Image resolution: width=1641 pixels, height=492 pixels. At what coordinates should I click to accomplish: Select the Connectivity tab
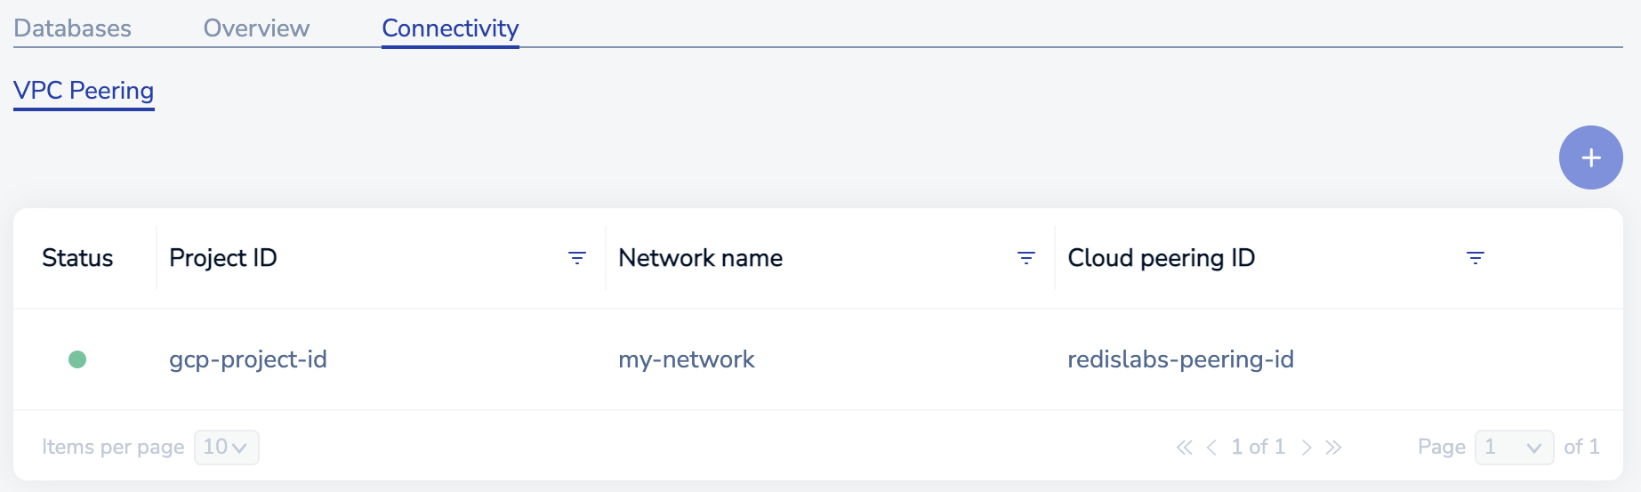point(450,28)
